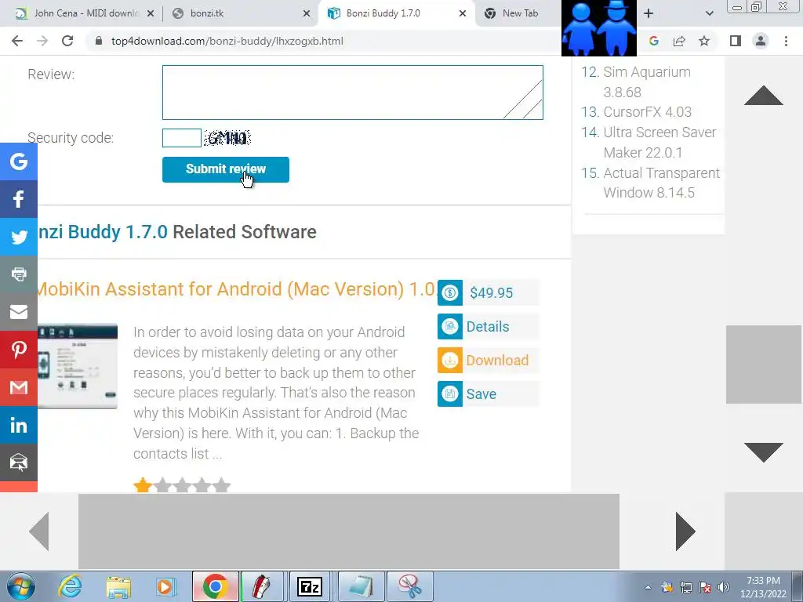Print using the sidebar printer icon
The width and height of the screenshot is (803, 602).
19,274
